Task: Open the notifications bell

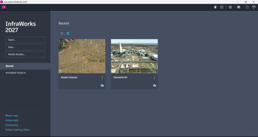Action: [x=215, y=7]
